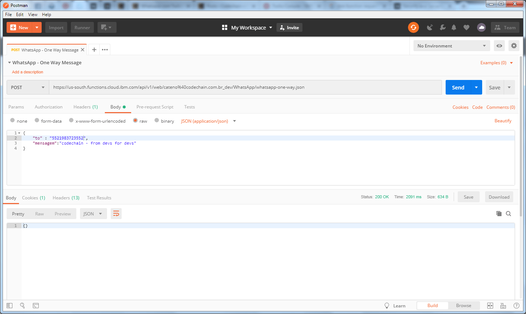The image size is (526, 314).
Task: Search the response body icon
Action: click(x=508, y=214)
